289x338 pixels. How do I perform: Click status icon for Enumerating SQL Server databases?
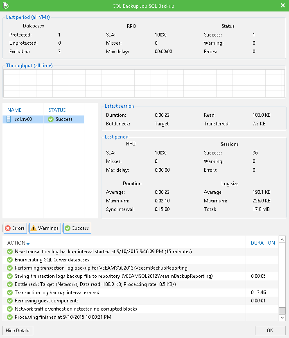point(10,260)
